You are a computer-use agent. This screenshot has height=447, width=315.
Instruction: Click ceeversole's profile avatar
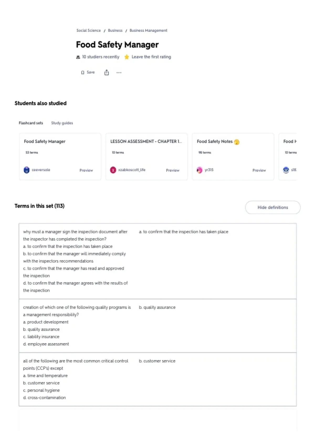coord(27,170)
